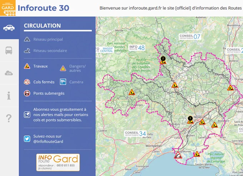Open the bus transport sidebar tab

[x=9, y=50]
